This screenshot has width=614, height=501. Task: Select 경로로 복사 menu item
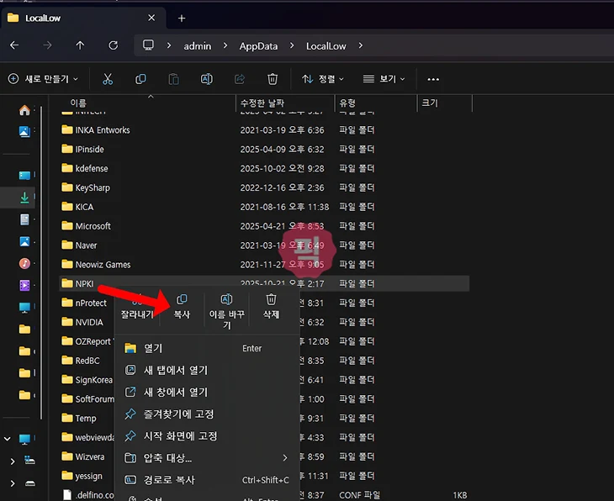(x=169, y=480)
